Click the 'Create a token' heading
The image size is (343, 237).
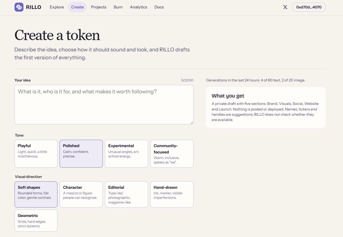pos(57,35)
